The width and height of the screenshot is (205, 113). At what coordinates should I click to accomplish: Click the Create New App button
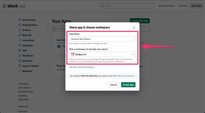click(x=140, y=21)
